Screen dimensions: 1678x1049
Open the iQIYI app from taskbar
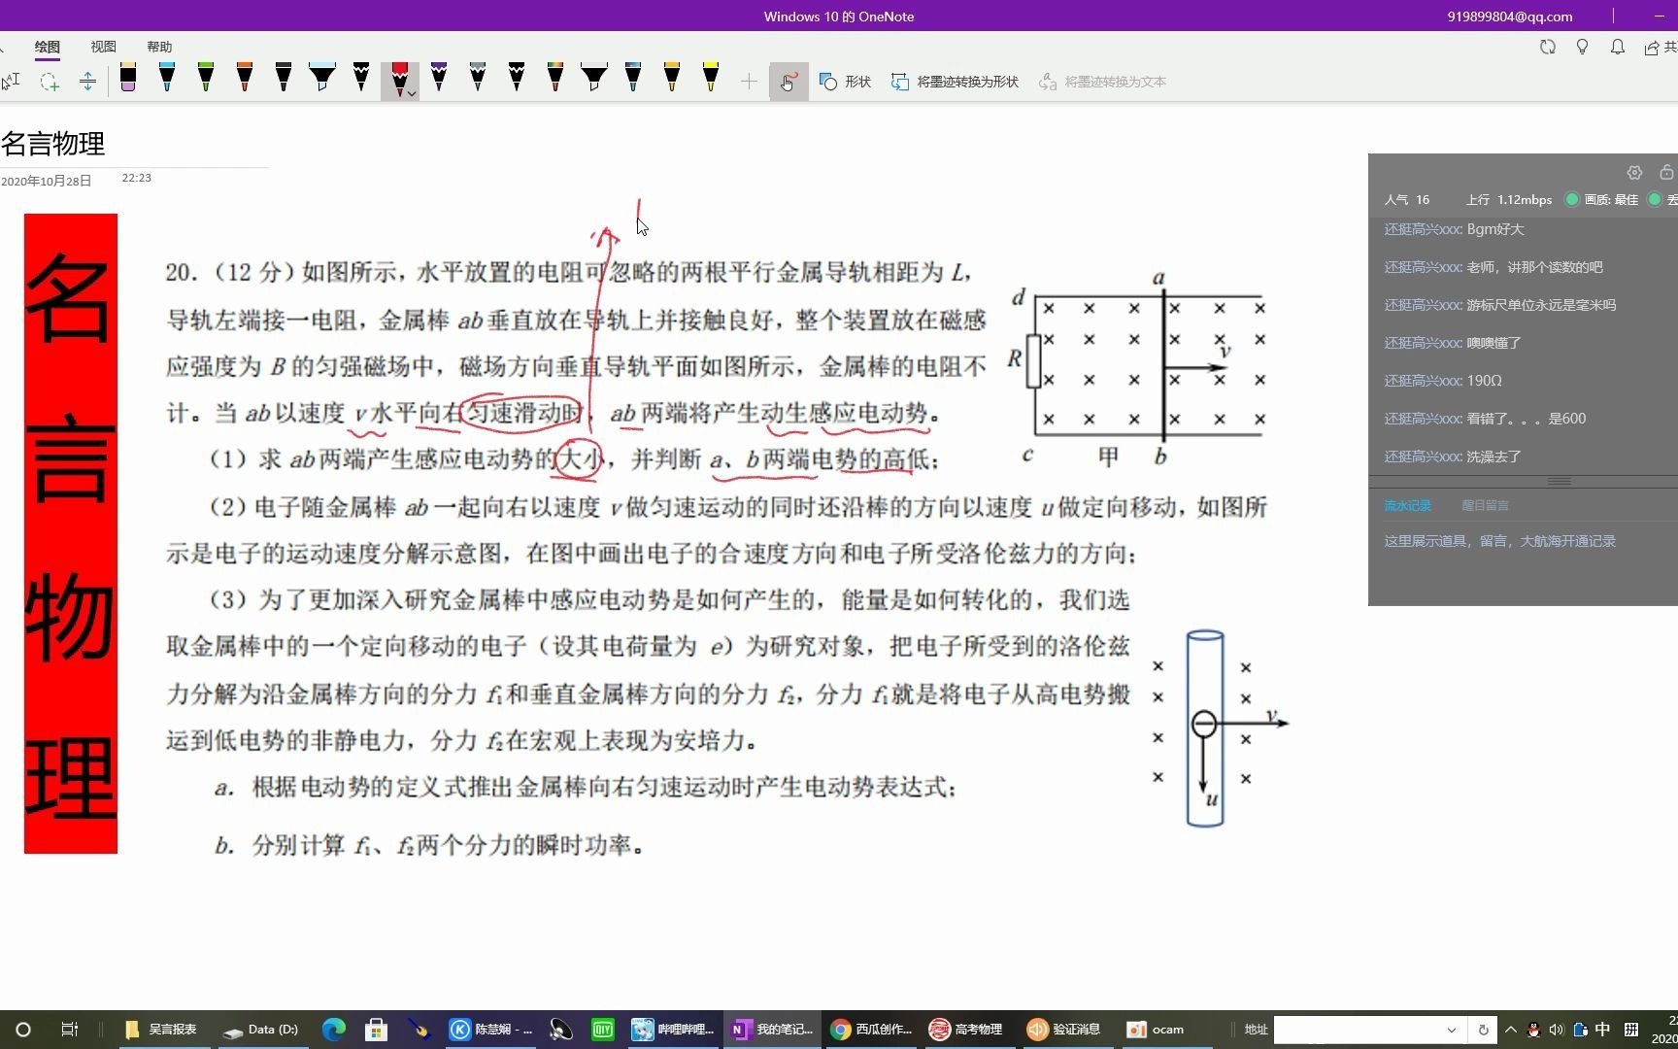603,1030
